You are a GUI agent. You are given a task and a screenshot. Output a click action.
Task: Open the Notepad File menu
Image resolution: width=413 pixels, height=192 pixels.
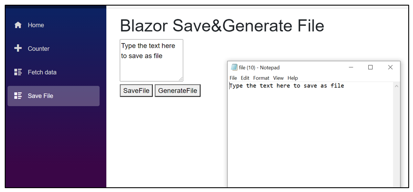pyautogui.click(x=233, y=78)
